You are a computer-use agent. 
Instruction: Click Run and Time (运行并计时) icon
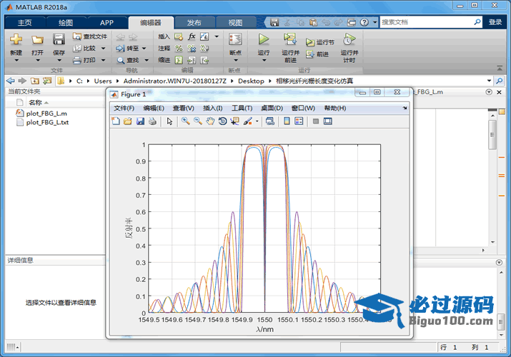click(x=349, y=39)
